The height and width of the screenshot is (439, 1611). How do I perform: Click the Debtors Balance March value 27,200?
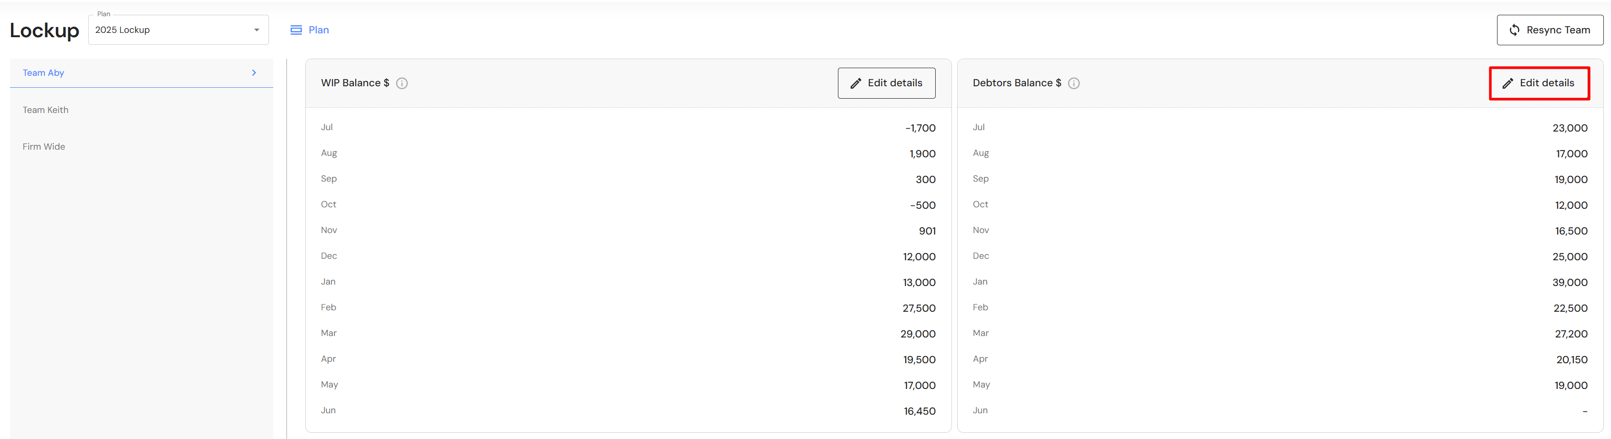(x=1571, y=334)
